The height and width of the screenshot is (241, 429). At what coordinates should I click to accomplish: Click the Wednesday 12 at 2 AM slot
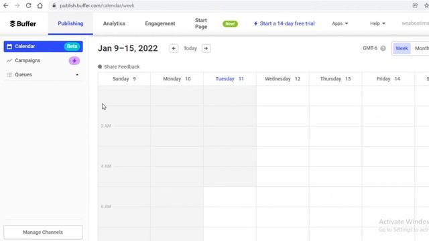click(x=283, y=136)
